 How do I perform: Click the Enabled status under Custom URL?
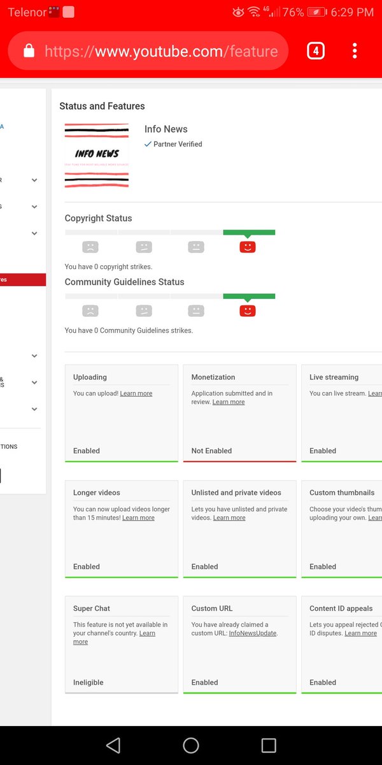tap(205, 682)
